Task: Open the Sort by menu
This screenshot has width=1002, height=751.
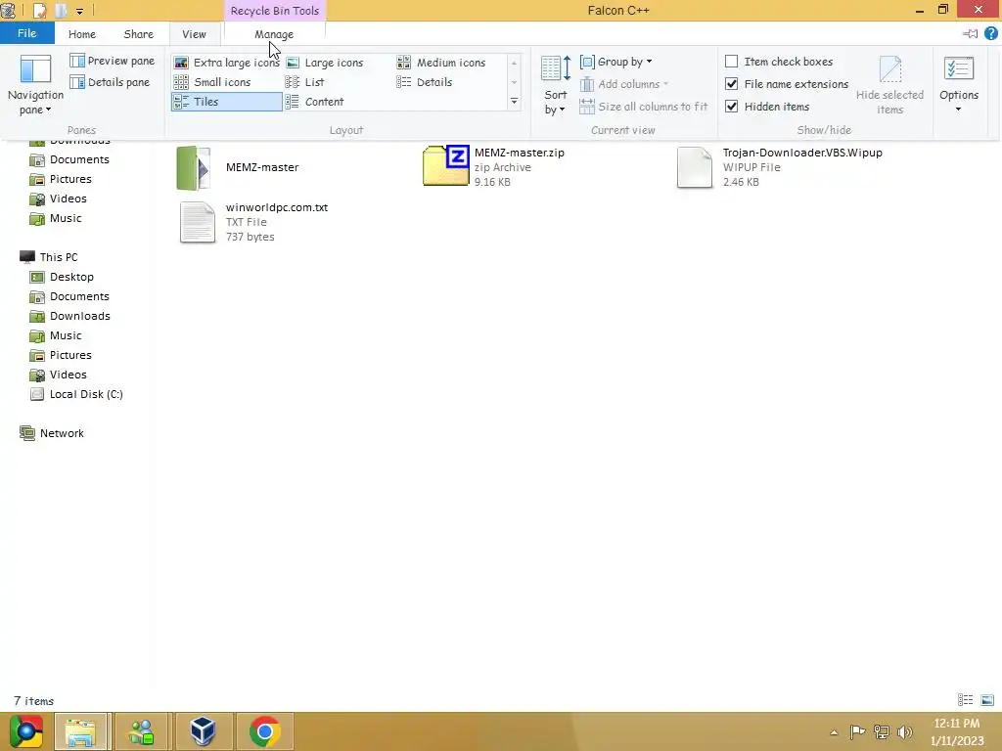Action: coord(555,85)
